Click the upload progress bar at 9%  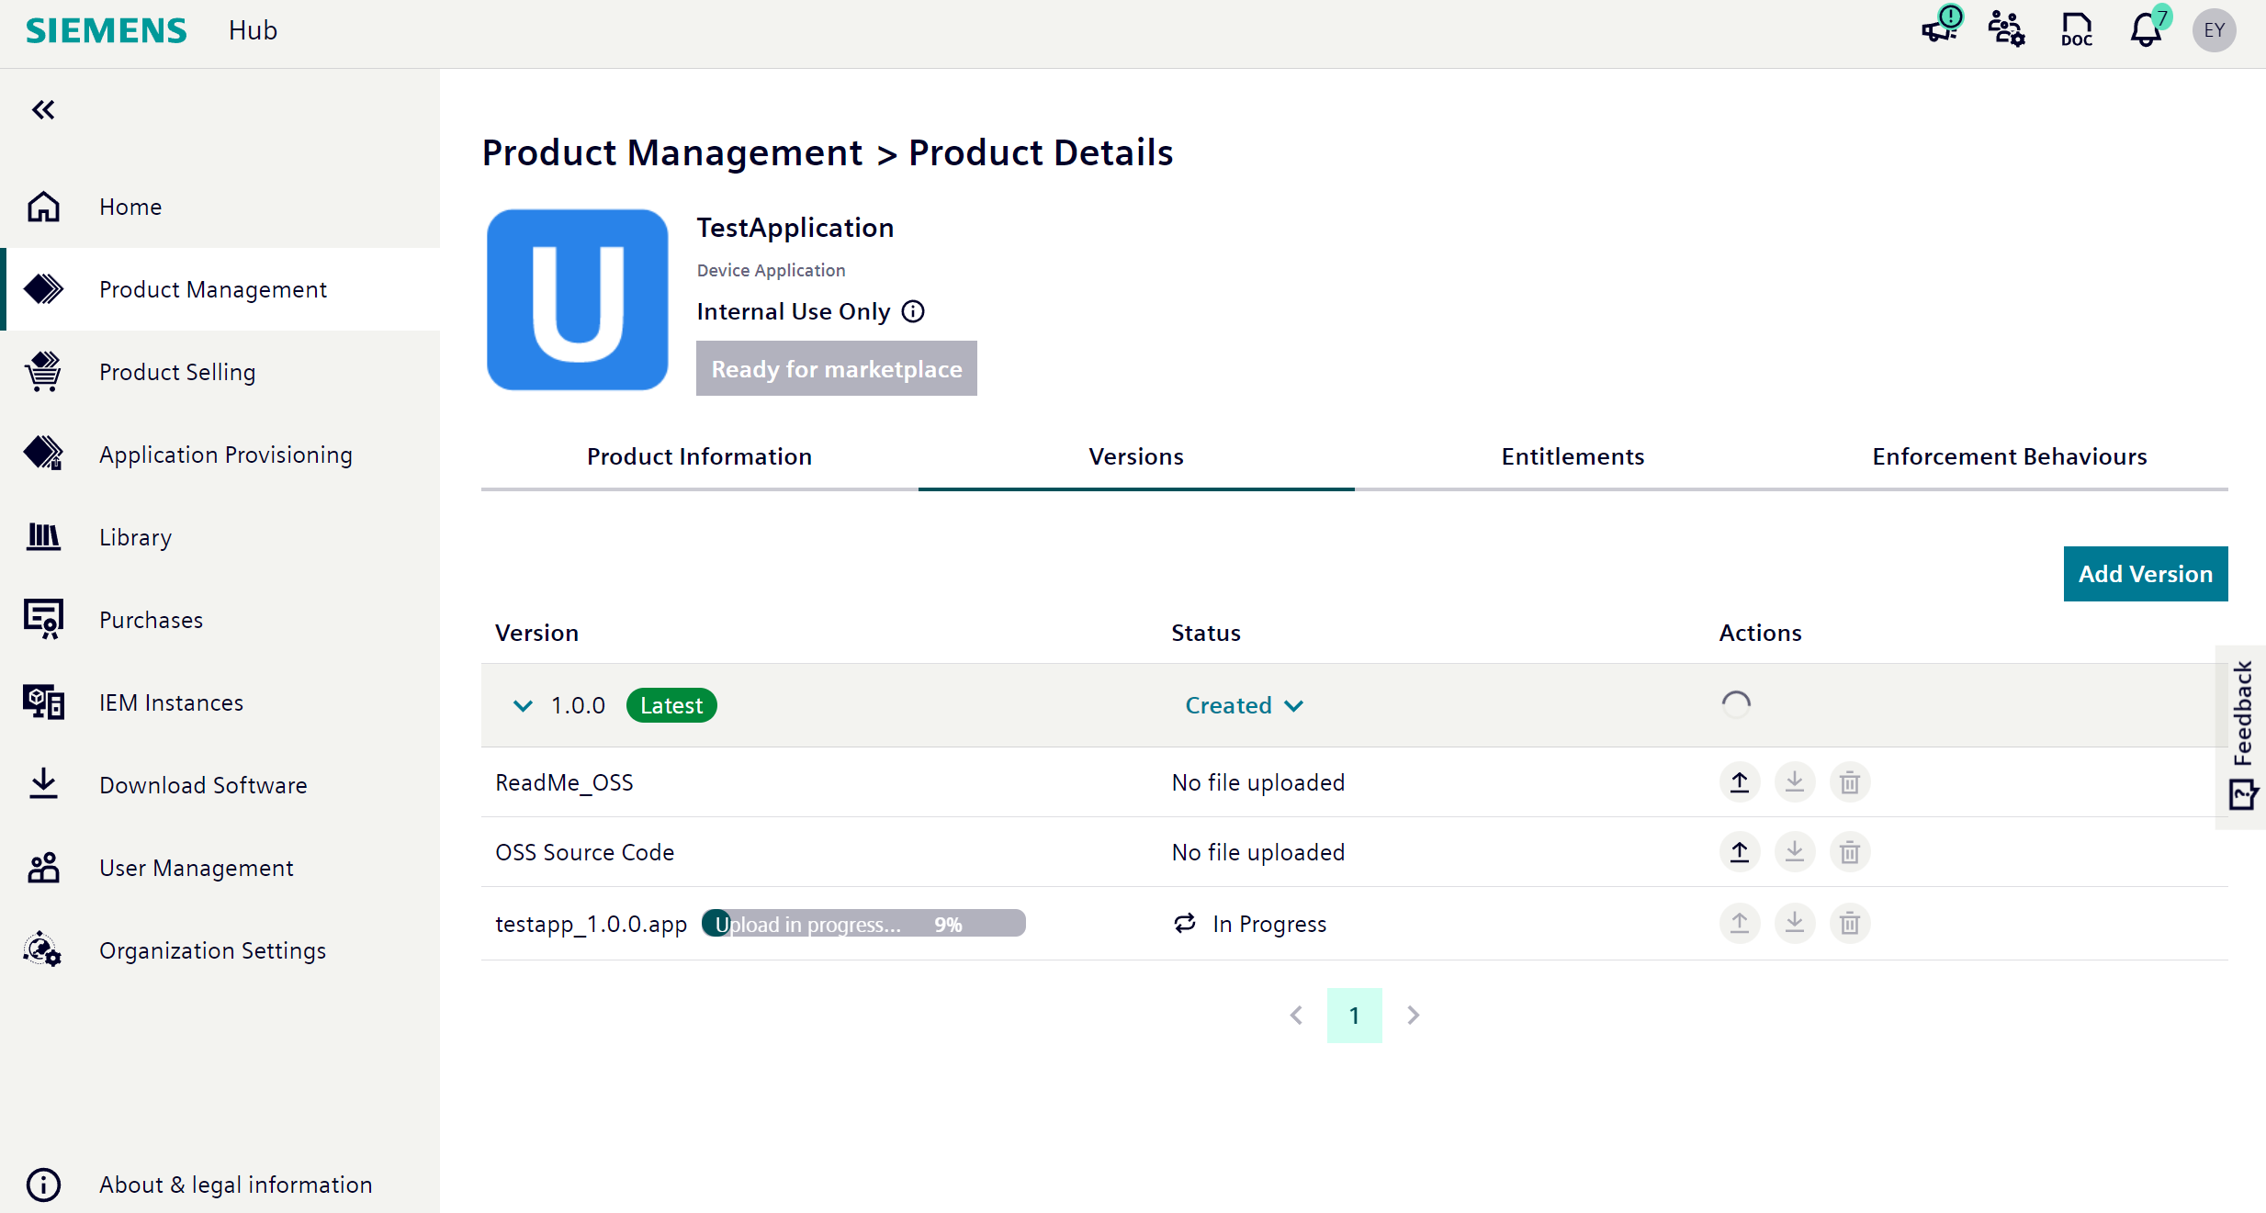[x=863, y=923]
